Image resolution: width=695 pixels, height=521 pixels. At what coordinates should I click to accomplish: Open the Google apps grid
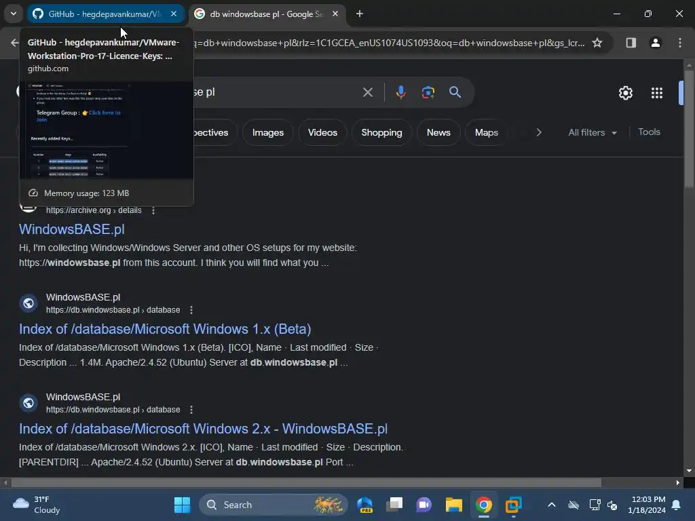pos(656,93)
